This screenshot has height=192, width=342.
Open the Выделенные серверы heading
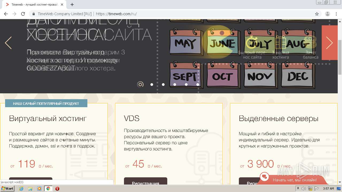279,118
